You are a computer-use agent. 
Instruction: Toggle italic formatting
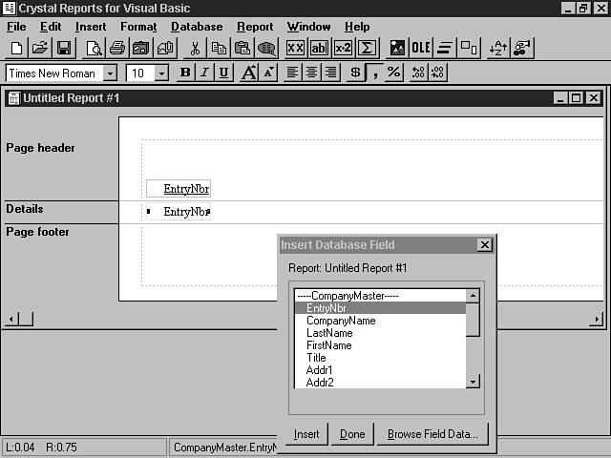pos(204,73)
